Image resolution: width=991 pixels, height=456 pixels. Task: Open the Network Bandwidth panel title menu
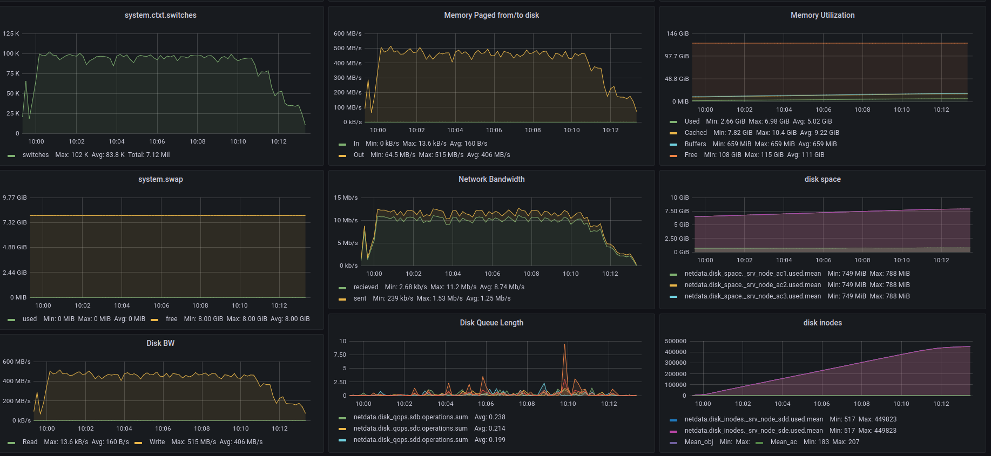coord(491,179)
